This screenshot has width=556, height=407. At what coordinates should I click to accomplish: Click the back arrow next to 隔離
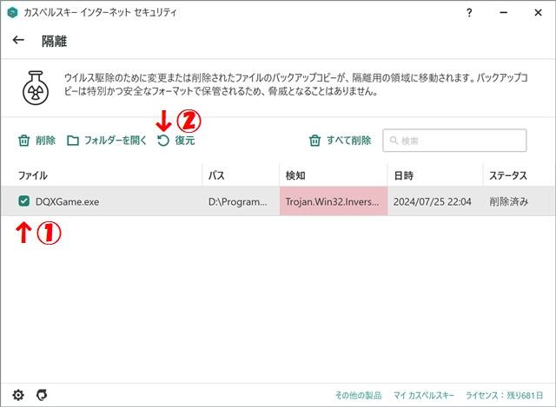18,41
